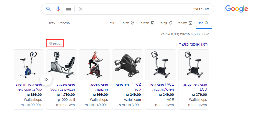Click the info icon next to ממומן

(51, 43)
